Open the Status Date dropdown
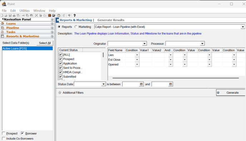246x141 pixels. [103, 84]
